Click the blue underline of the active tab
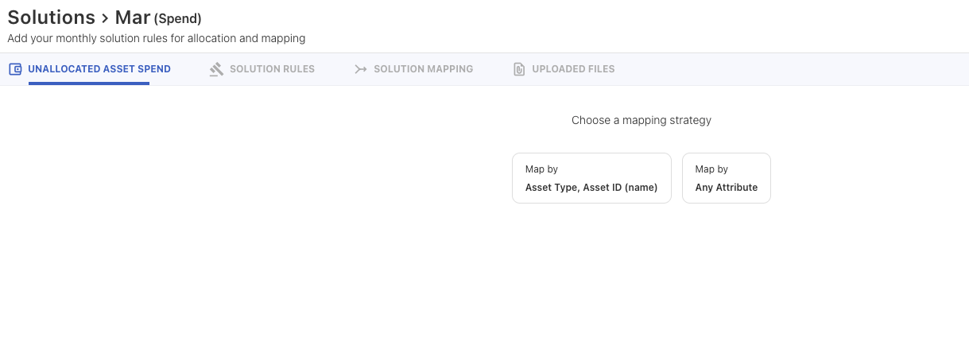Viewport: 969px width, 353px height. click(89, 83)
